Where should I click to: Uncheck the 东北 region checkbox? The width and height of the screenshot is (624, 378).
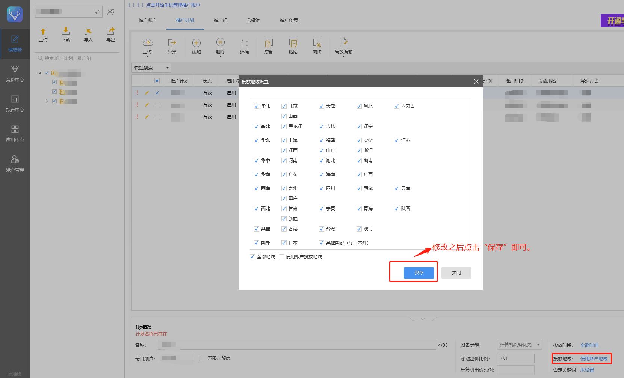coord(257,127)
